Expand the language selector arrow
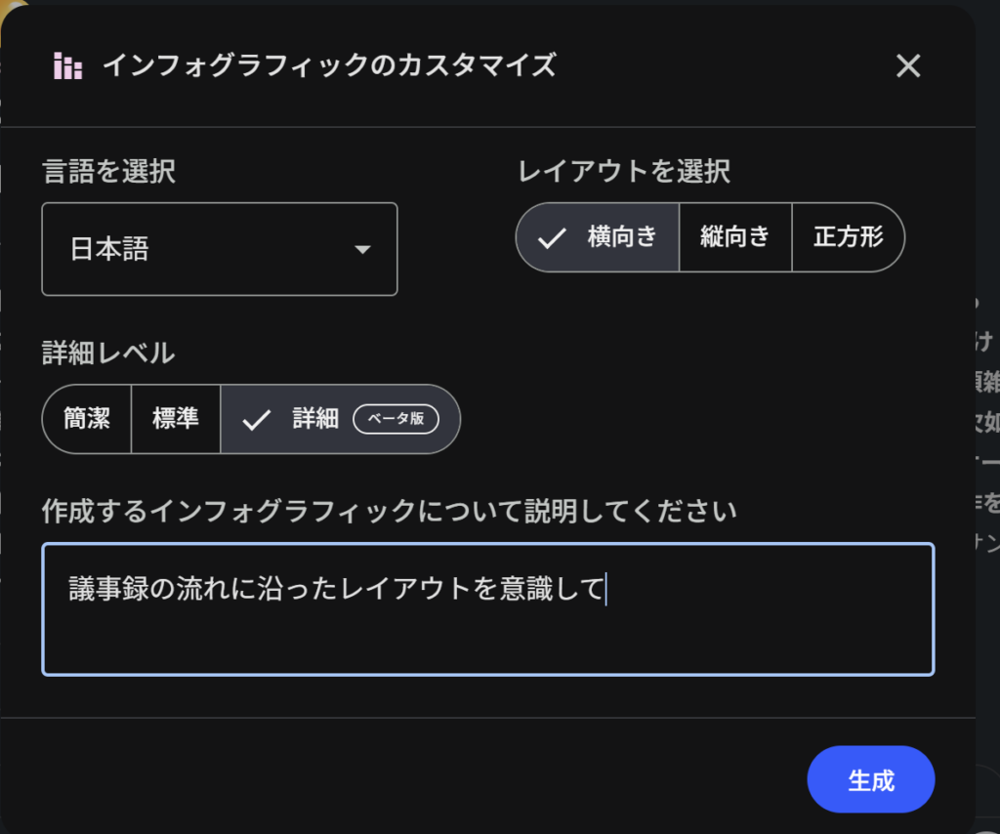Screen dimensions: 1000x834 (362, 250)
